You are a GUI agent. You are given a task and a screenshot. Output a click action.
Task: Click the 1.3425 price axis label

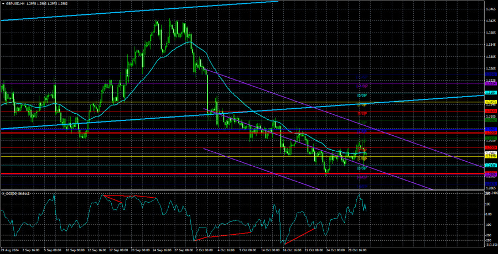pos(490,21)
